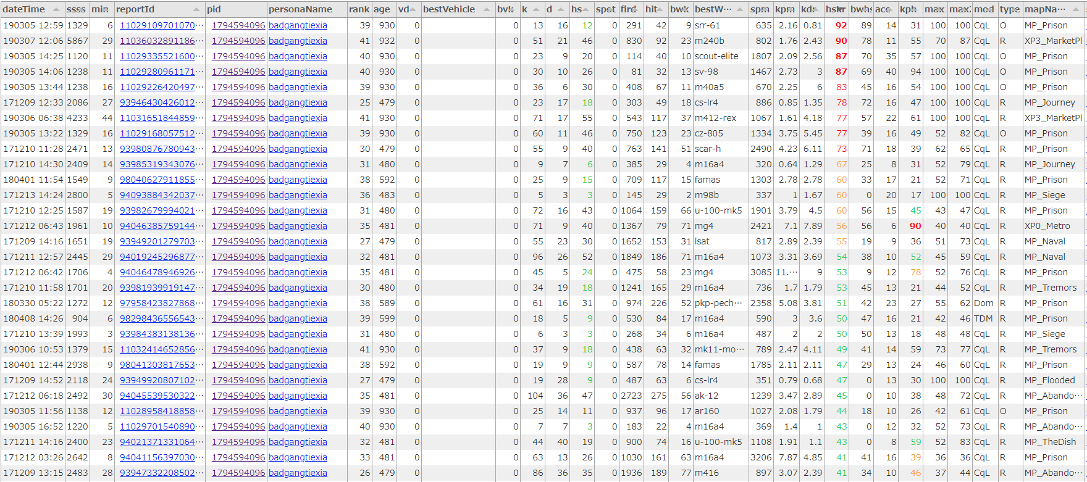Select the m412-rex weapon cell
Viewport: 1087px width, 482px height.
coord(721,118)
